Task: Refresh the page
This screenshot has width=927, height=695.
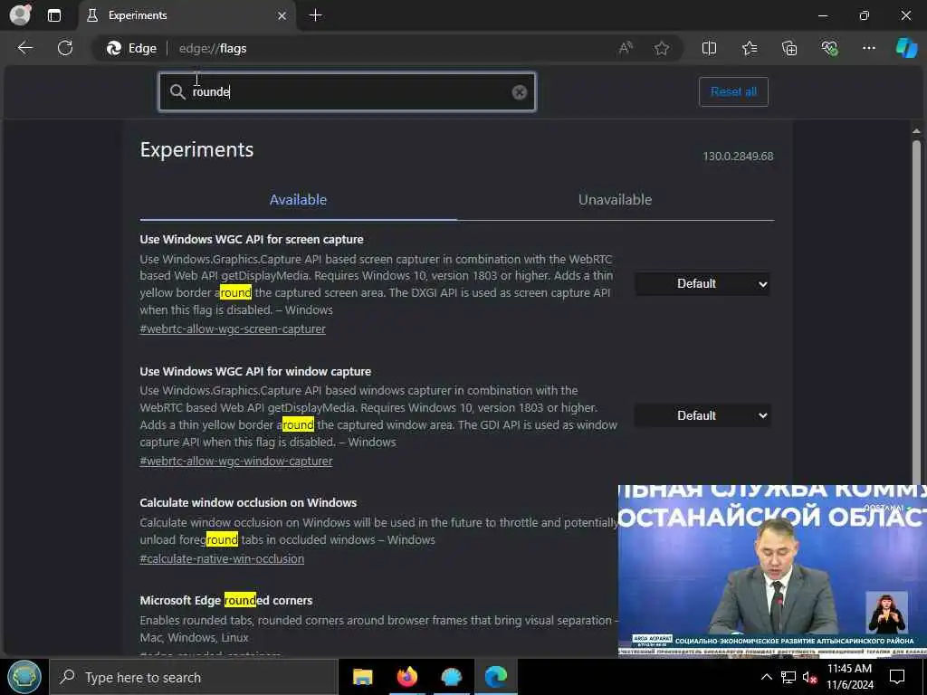Action: pyautogui.click(x=65, y=48)
